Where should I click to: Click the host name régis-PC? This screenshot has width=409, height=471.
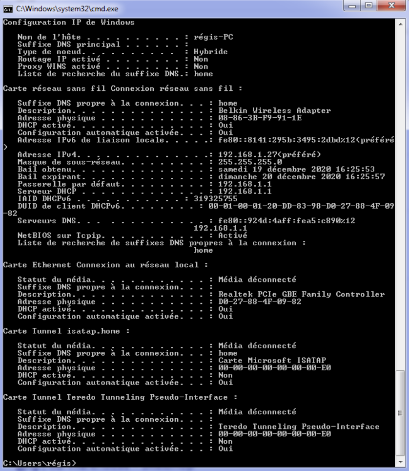(x=213, y=37)
